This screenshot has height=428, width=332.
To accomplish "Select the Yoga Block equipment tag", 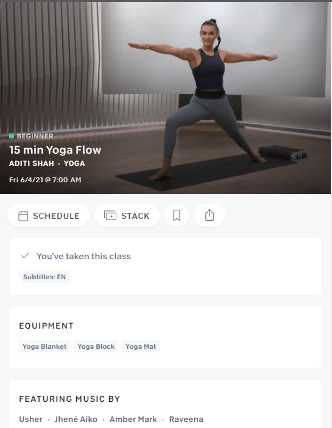I will (x=96, y=346).
